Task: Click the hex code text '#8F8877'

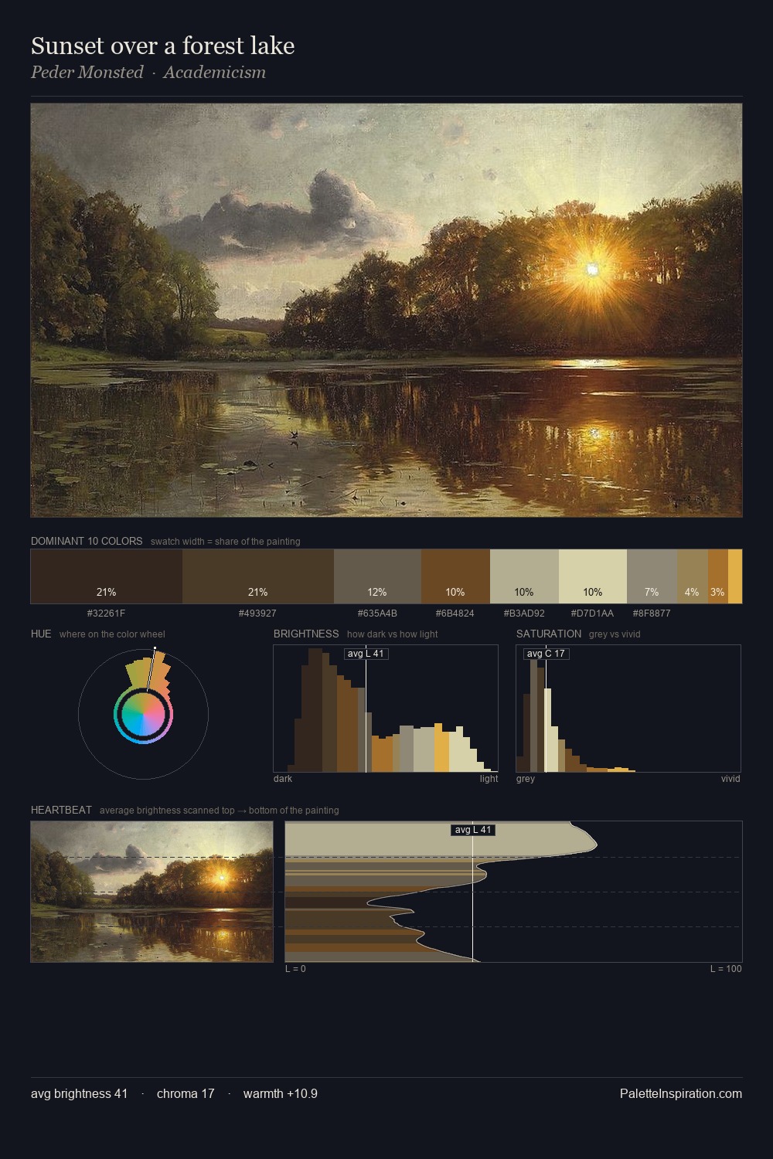Action: (x=652, y=613)
